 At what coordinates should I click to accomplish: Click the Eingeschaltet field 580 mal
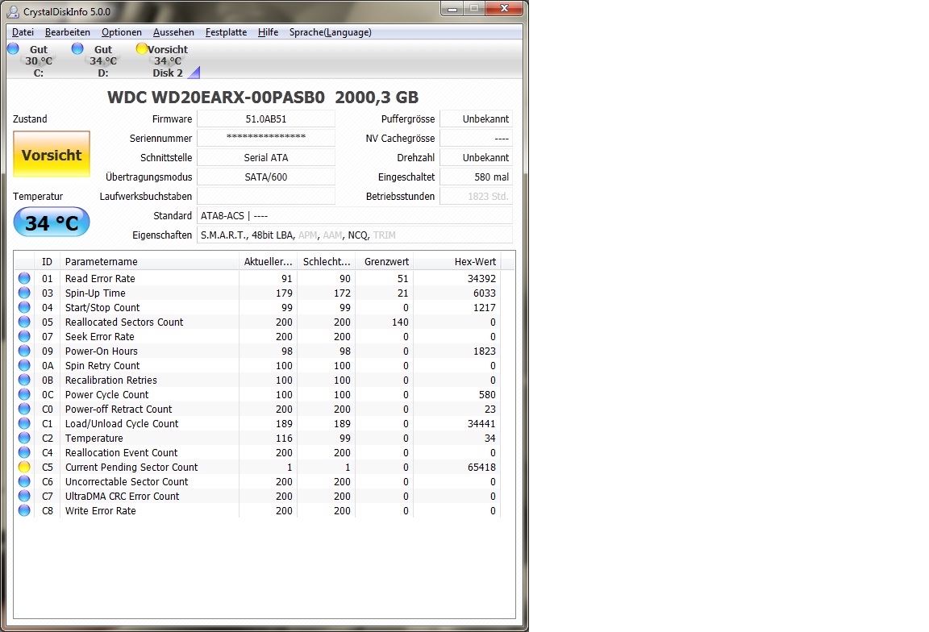pos(477,177)
